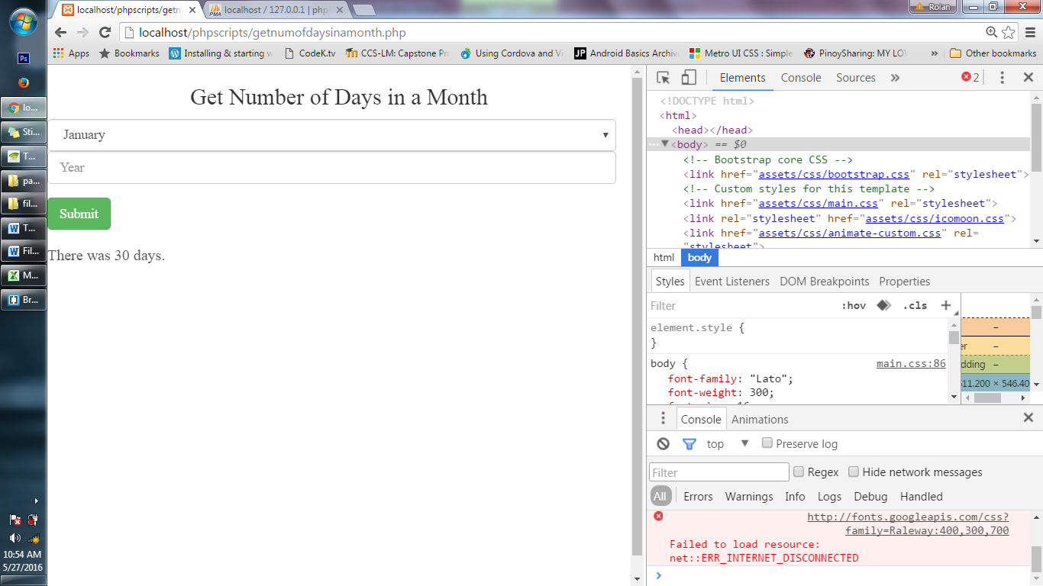This screenshot has height=586, width=1043.
Task: Toggle the console filter funnel icon
Action: [x=689, y=443]
